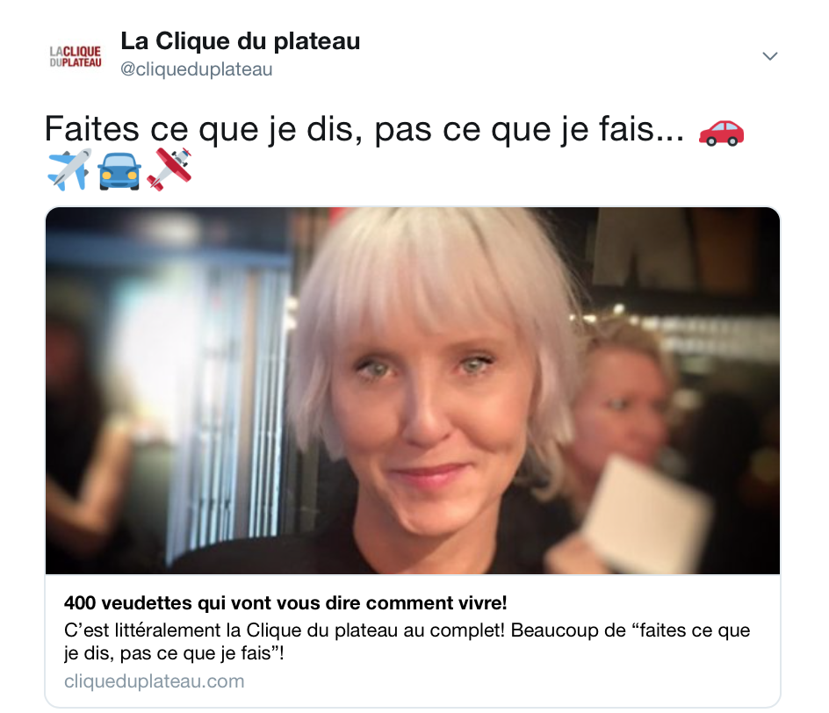
Task: Click 'pas ce que je fais...' in tweet text
Action: pyautogui.click(x=530, y=128)
